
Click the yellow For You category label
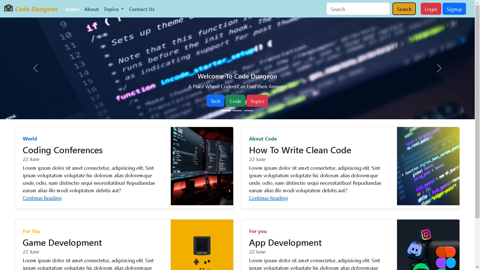[31, 231]
